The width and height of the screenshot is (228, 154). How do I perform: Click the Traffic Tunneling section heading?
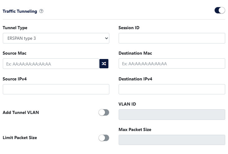(20, 11)
